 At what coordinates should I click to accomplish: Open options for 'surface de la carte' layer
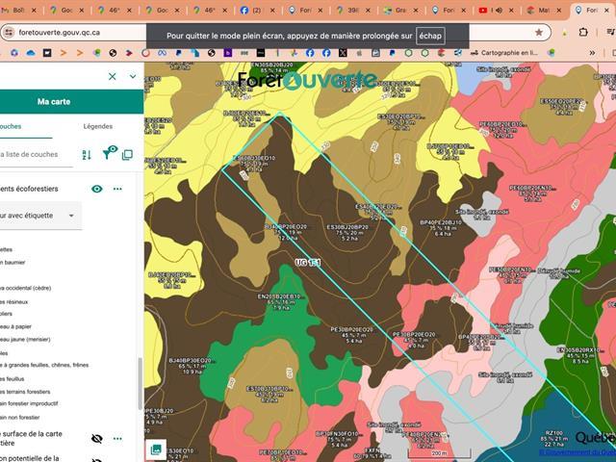[117, 438]
